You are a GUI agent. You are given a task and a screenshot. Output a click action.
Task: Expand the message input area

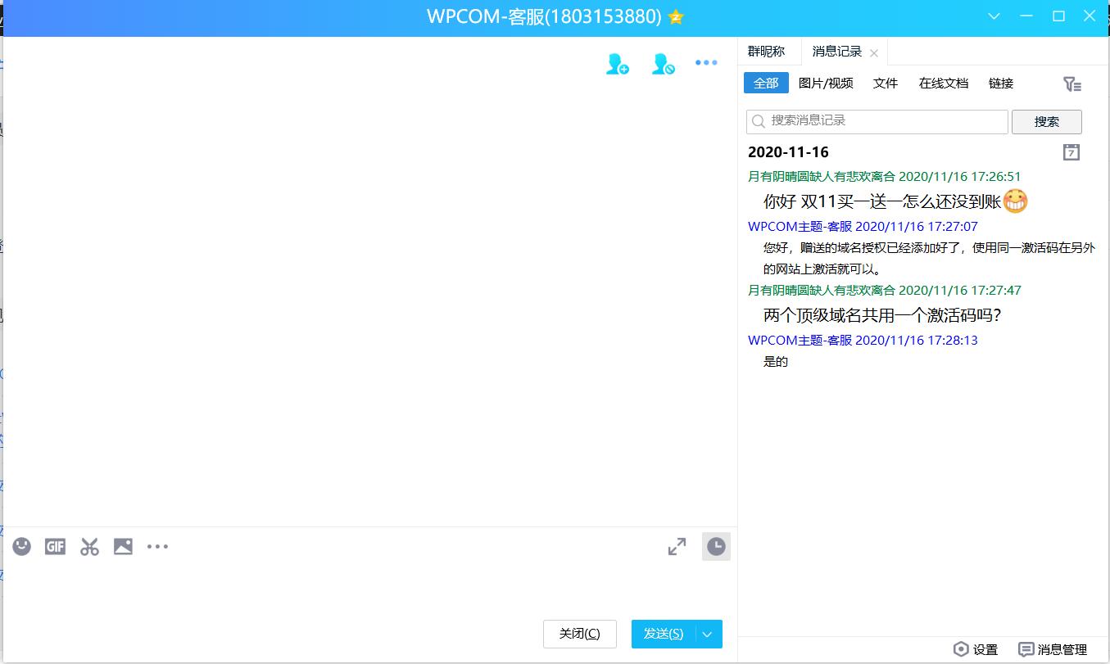(x=677, y=547)
